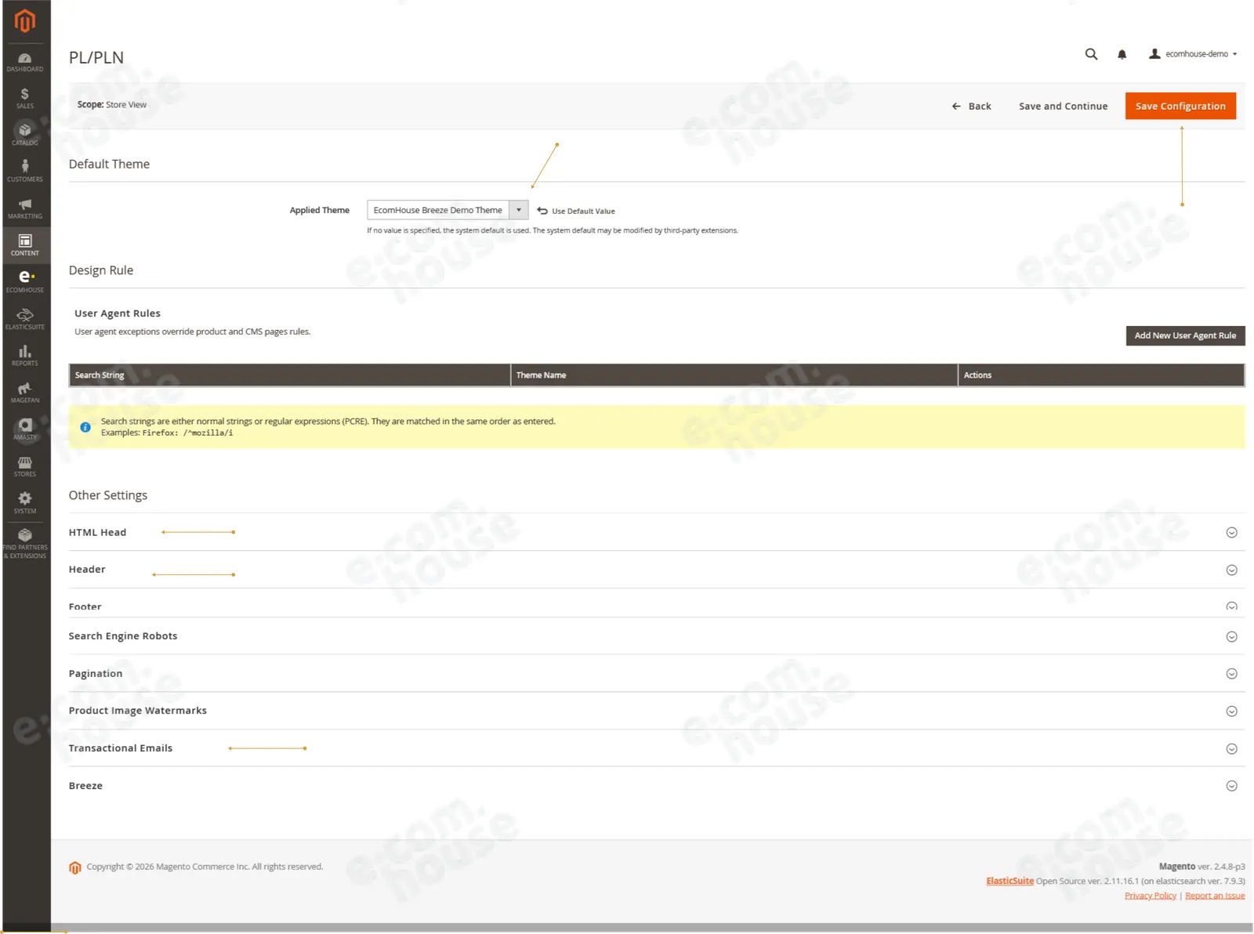The width and height of the screenshot is (1254, 934).
Task: Click the Scope: Store View text
Action: (x=112, y=105)
